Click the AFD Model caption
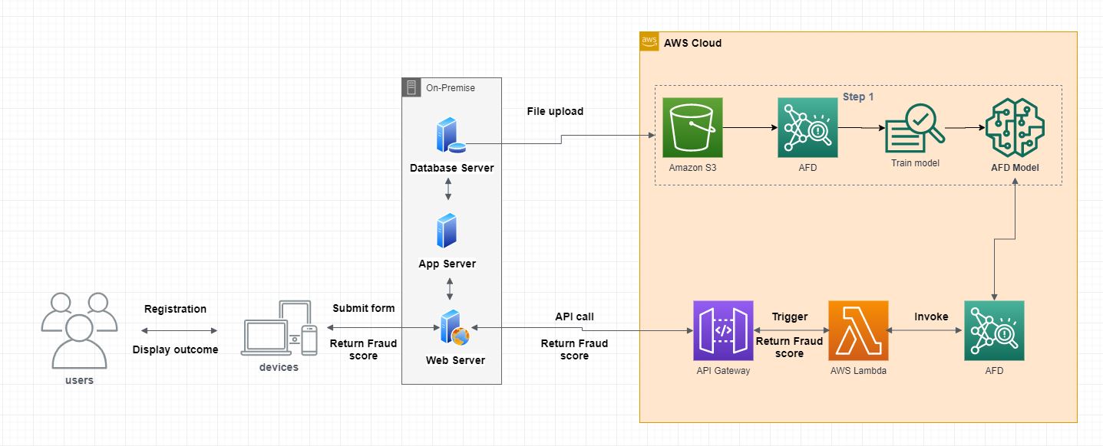 (x=1015, y=167)
